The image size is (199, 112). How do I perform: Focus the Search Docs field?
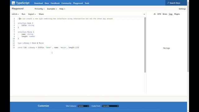click(176, 3)
